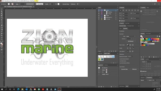Select the Eyedropper tool in the toolbar

tap(2, 31)
